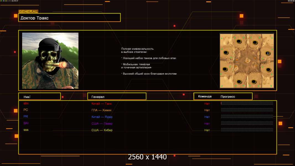
Task: Click start position number 2 on minimap
Action: coord(268,53)
